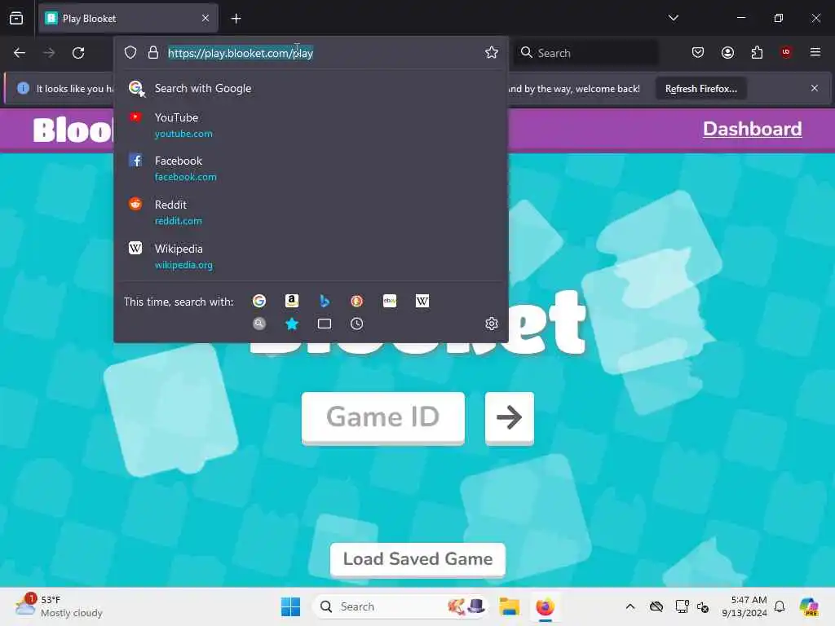The image size is (835, 626).
Task: Search history with clock icon
Action: coord(357,324)
